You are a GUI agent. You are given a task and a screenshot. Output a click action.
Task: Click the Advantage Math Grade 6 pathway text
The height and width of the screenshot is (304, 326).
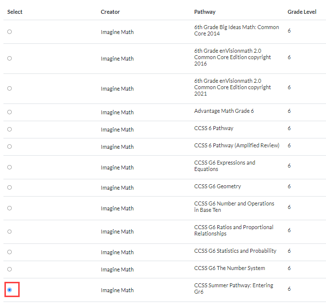pos(224,111)
